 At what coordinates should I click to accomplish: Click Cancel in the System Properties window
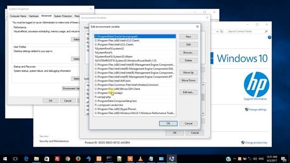(x=68, y=101)
